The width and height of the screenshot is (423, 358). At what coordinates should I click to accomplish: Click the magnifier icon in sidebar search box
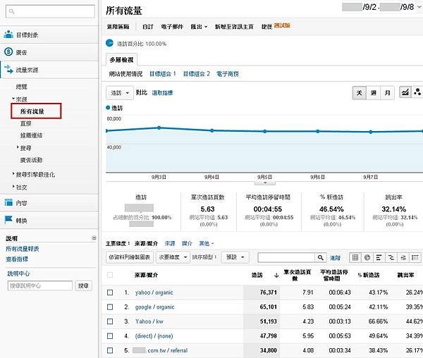pyautogui.click(x=11, y=11)
